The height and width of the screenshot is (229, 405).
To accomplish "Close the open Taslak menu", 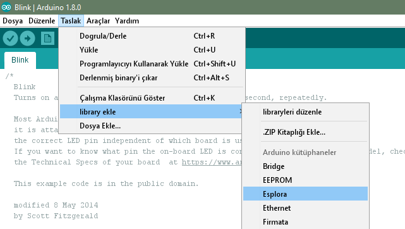I will 71,21.
